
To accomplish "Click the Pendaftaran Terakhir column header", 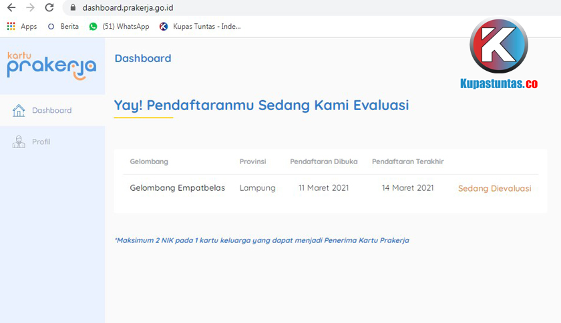I will (408, 161).
